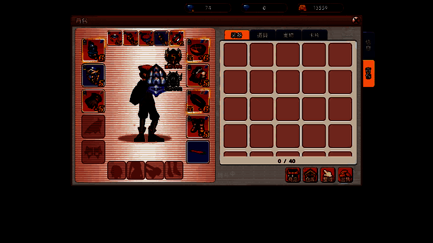Select the blue-bordered item in left column

pyautogui.click(x=93, y=75)
